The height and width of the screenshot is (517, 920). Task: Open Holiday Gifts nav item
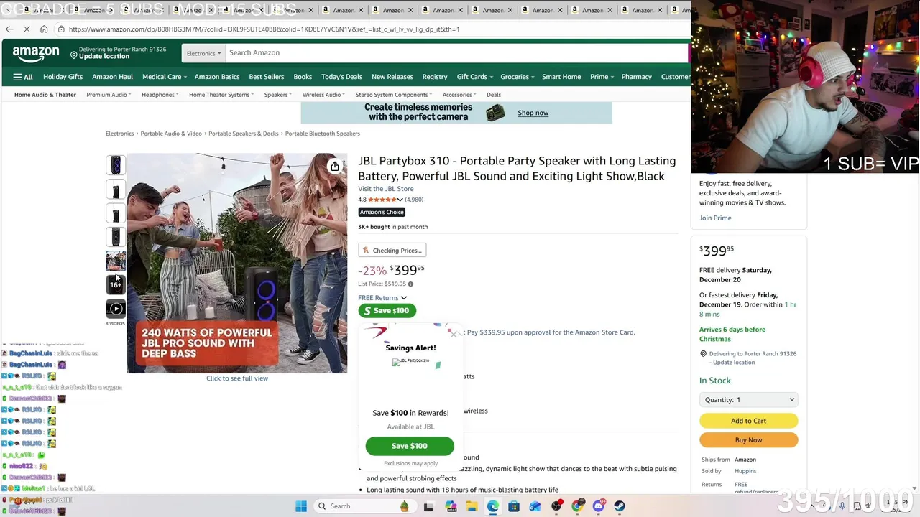tap(63, 77)
